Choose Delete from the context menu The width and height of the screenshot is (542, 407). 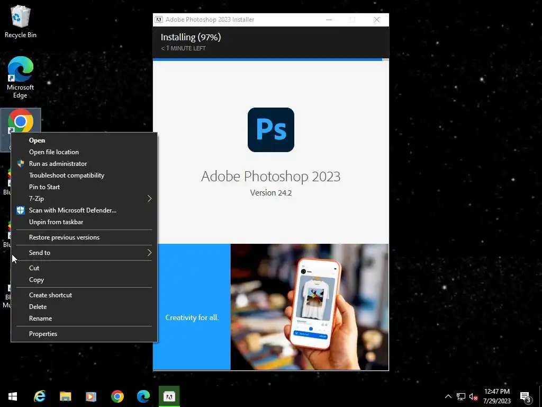click(x=84, y=307)
